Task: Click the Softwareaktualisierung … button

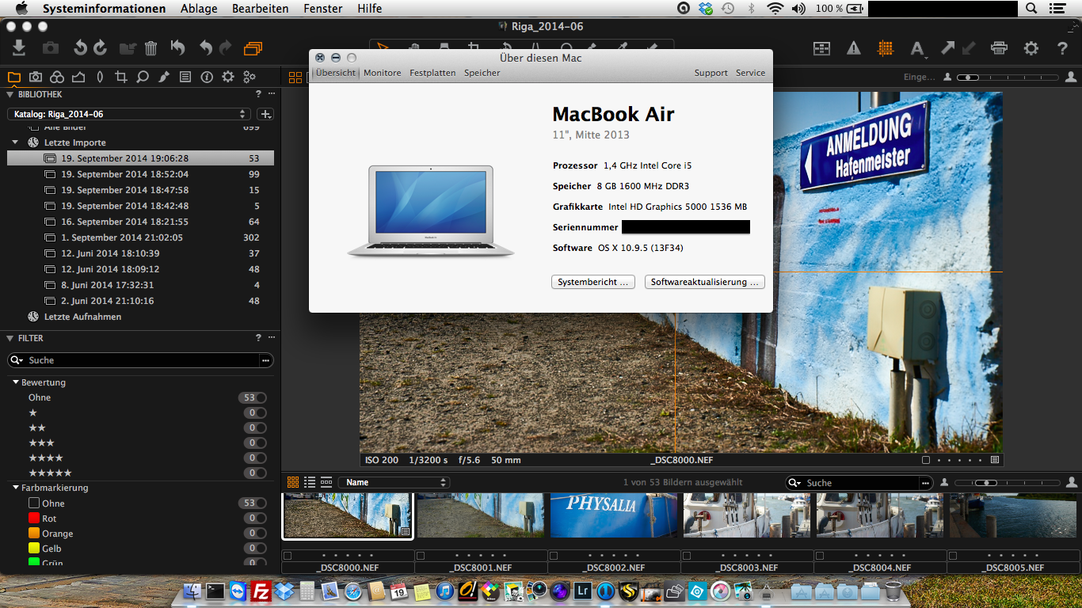Action: (705, 282)
